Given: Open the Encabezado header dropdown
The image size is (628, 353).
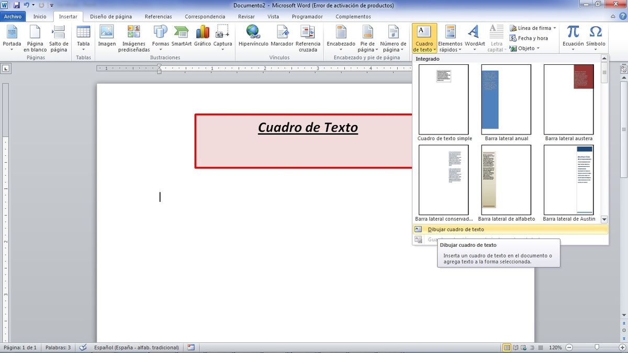Looking at the screenshot, I should [341, 38].
